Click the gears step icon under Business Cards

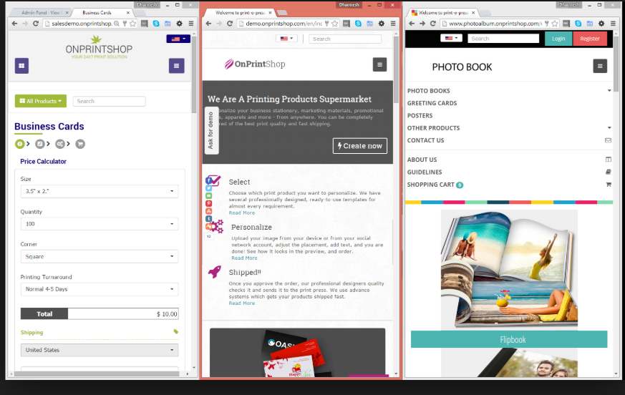(60, 144)
